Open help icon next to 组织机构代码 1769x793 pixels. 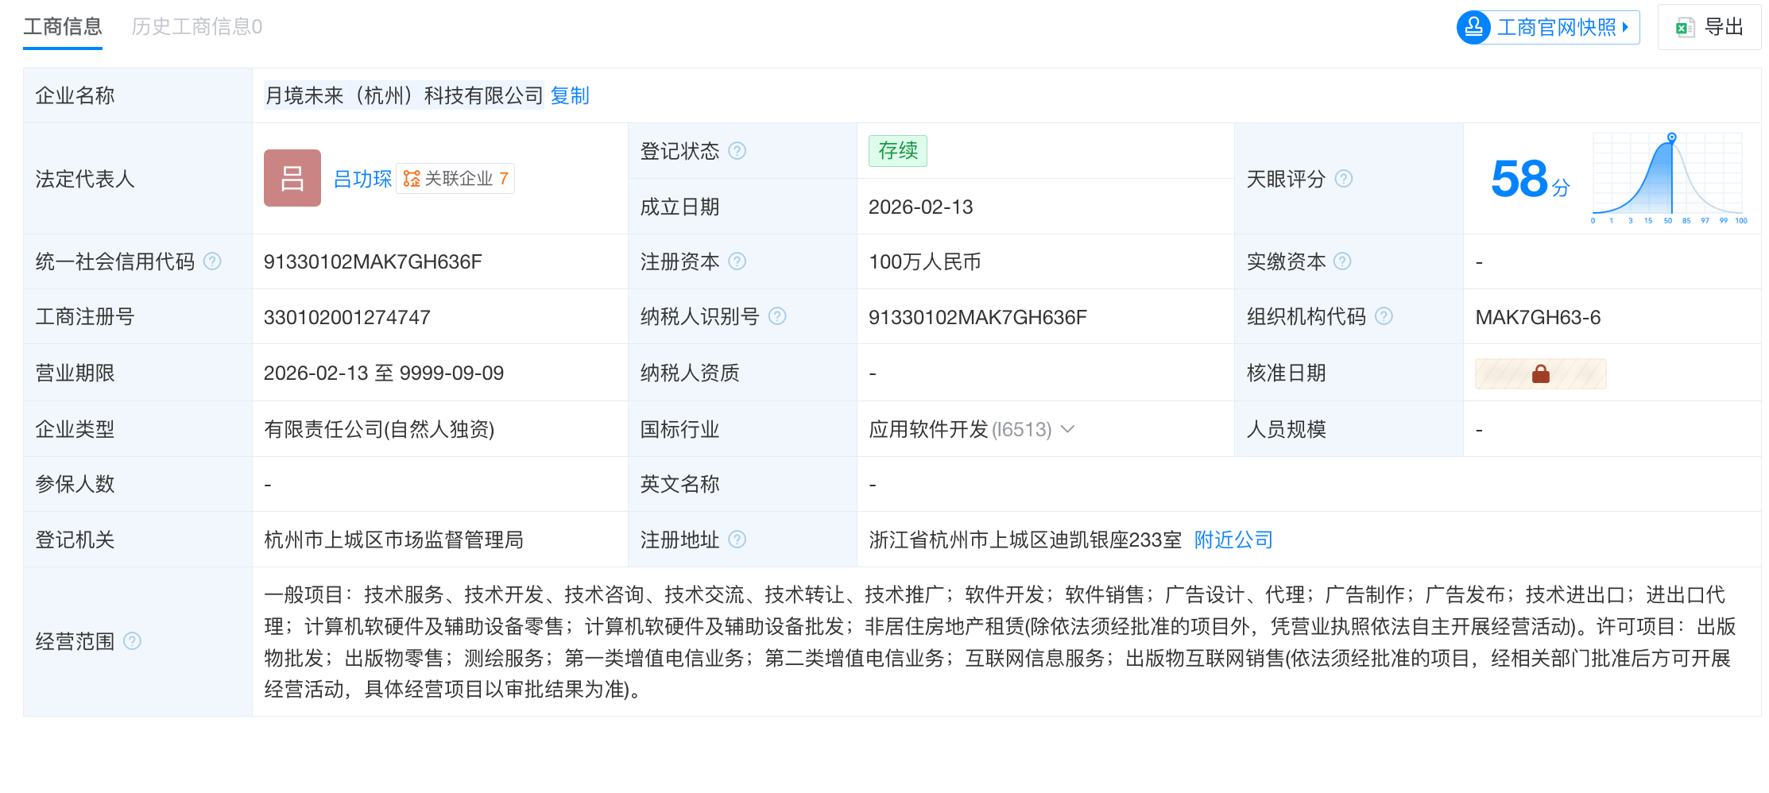(x=1384, y=316)
